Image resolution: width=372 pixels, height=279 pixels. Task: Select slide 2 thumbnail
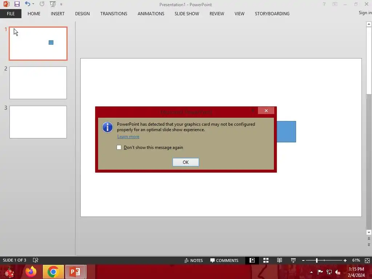38,83
